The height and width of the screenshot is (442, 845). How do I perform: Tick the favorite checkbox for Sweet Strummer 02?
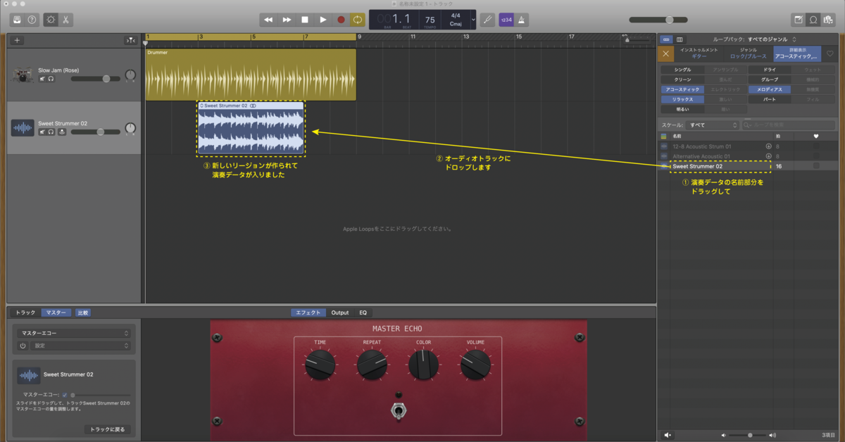click(816, 166)
